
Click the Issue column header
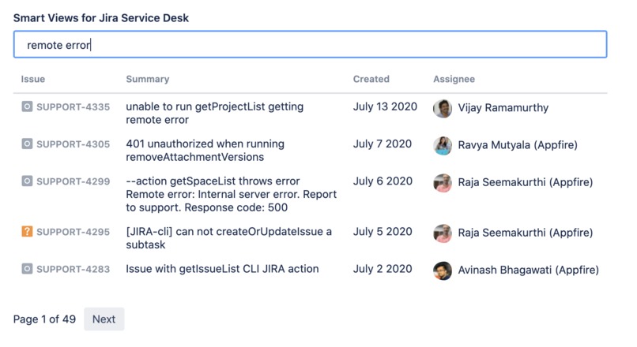(x=33, y=79)
